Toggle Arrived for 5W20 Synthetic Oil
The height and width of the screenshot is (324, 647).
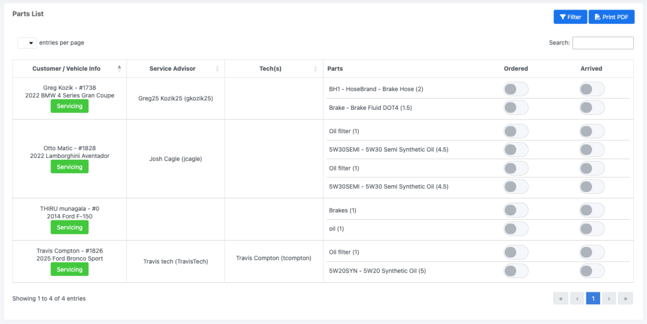pyautogui.click(x=591, y=271)
